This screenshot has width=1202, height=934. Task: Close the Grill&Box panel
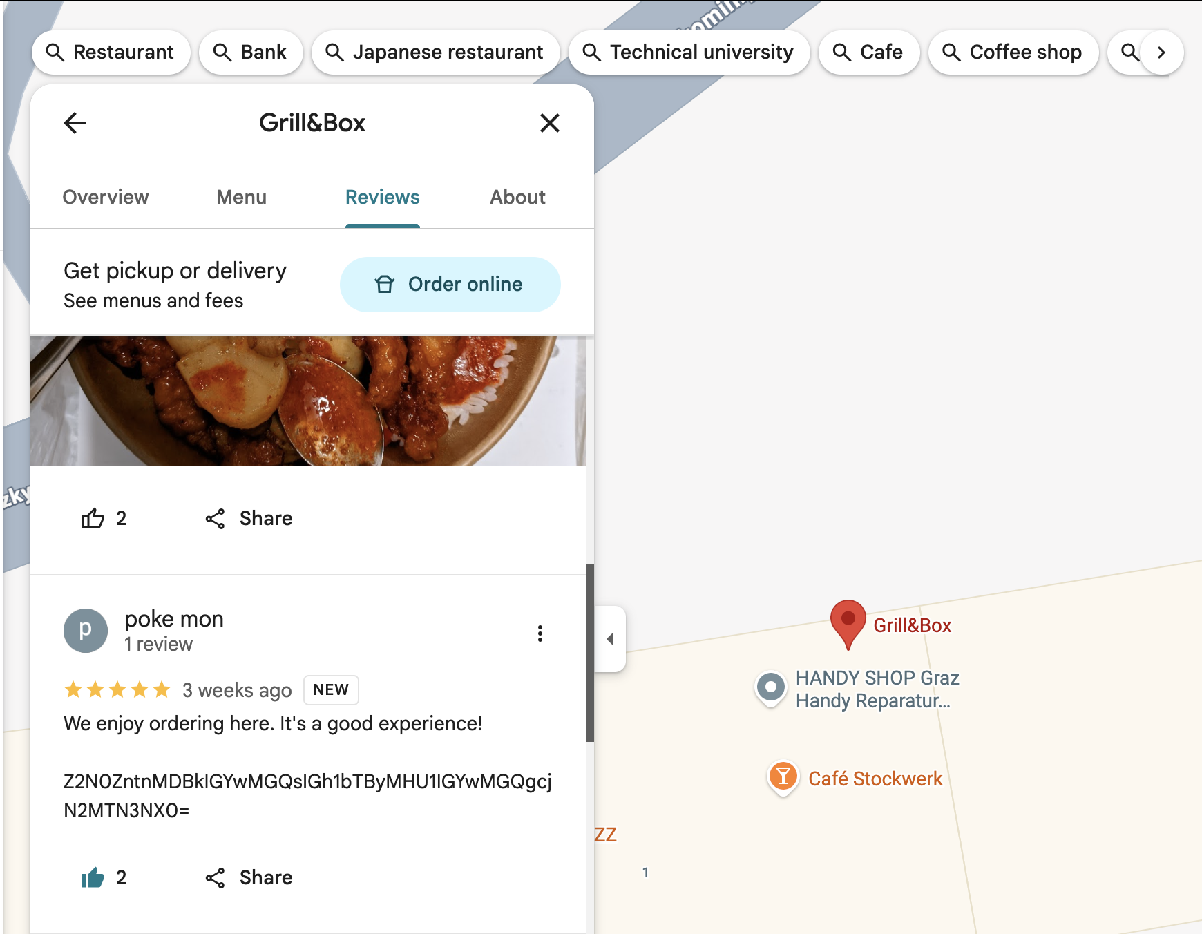(x=549, y=123)
